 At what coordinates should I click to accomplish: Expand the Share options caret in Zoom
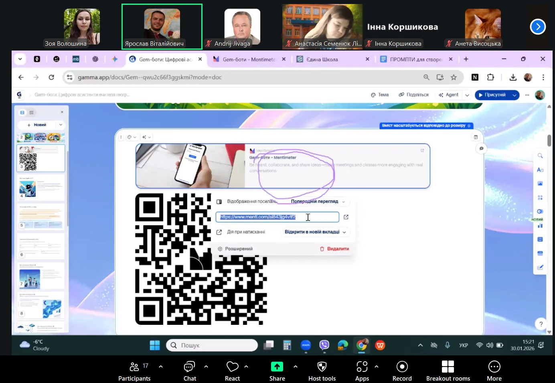(x=296, y=366)
